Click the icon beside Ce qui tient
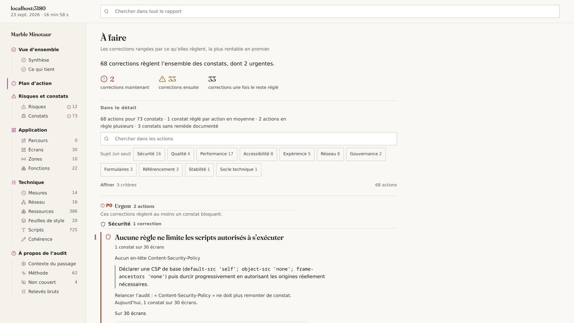The width and height of the screenshot is (574, 323). coord(23,70)
